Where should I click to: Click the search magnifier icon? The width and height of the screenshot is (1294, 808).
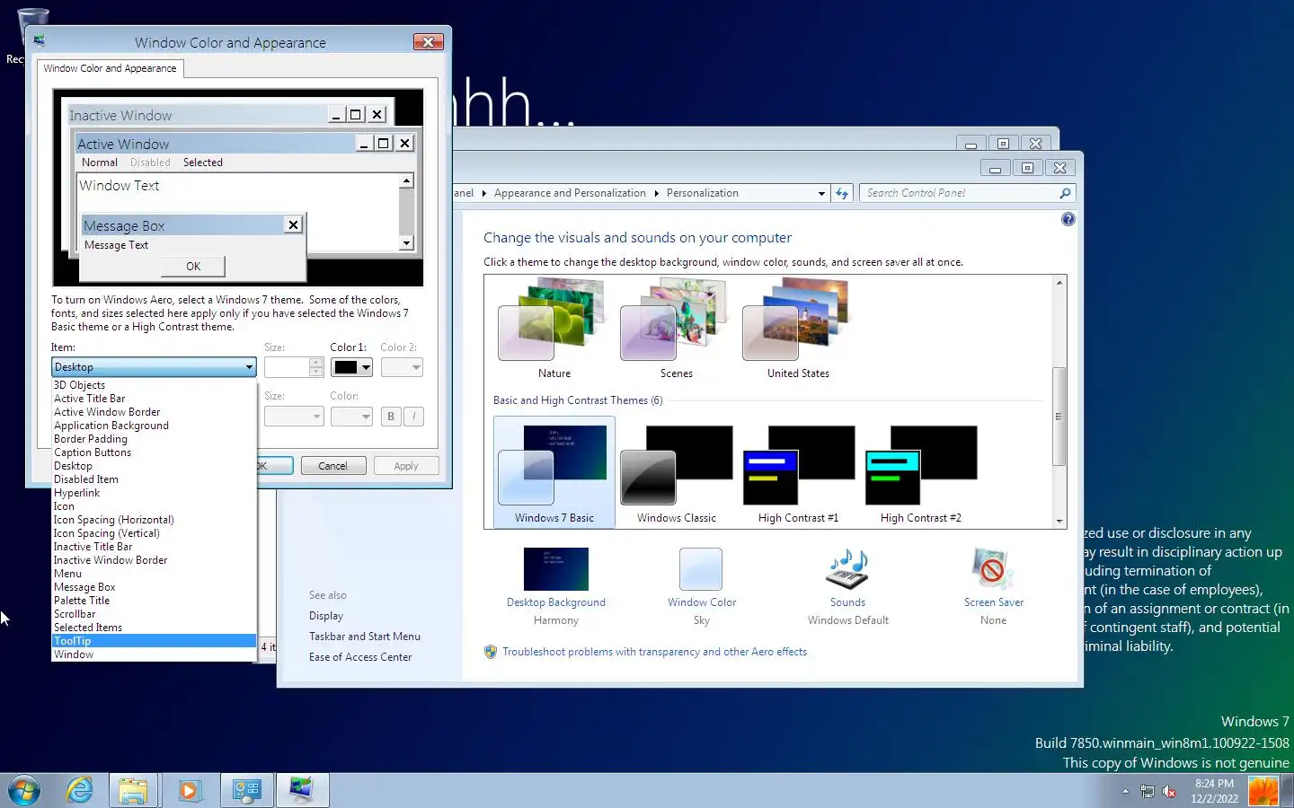tap(1065, 193)
